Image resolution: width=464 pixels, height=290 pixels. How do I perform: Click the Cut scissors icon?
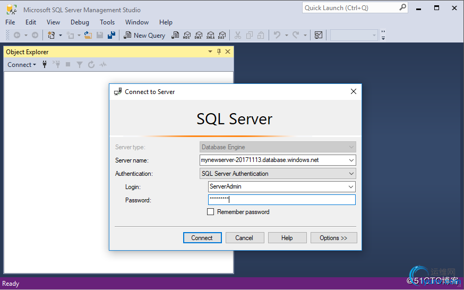[238, 35]
